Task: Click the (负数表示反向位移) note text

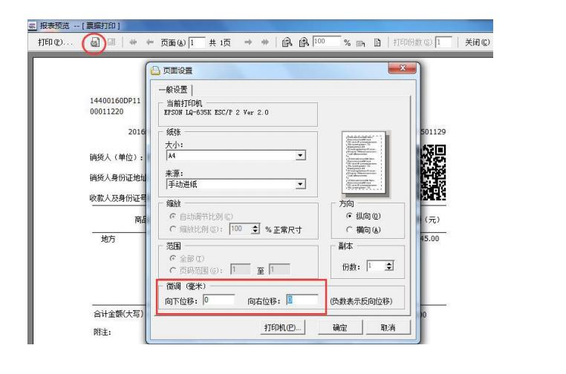Action: pyautogui.click(x=361, y=301)
